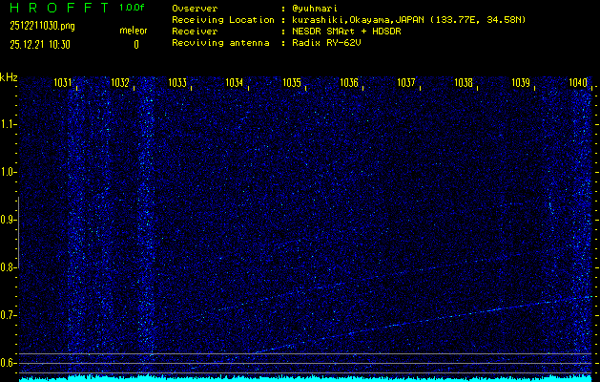
Task: Click the 0.7 frequency axis label
Action: click(9, 315)
